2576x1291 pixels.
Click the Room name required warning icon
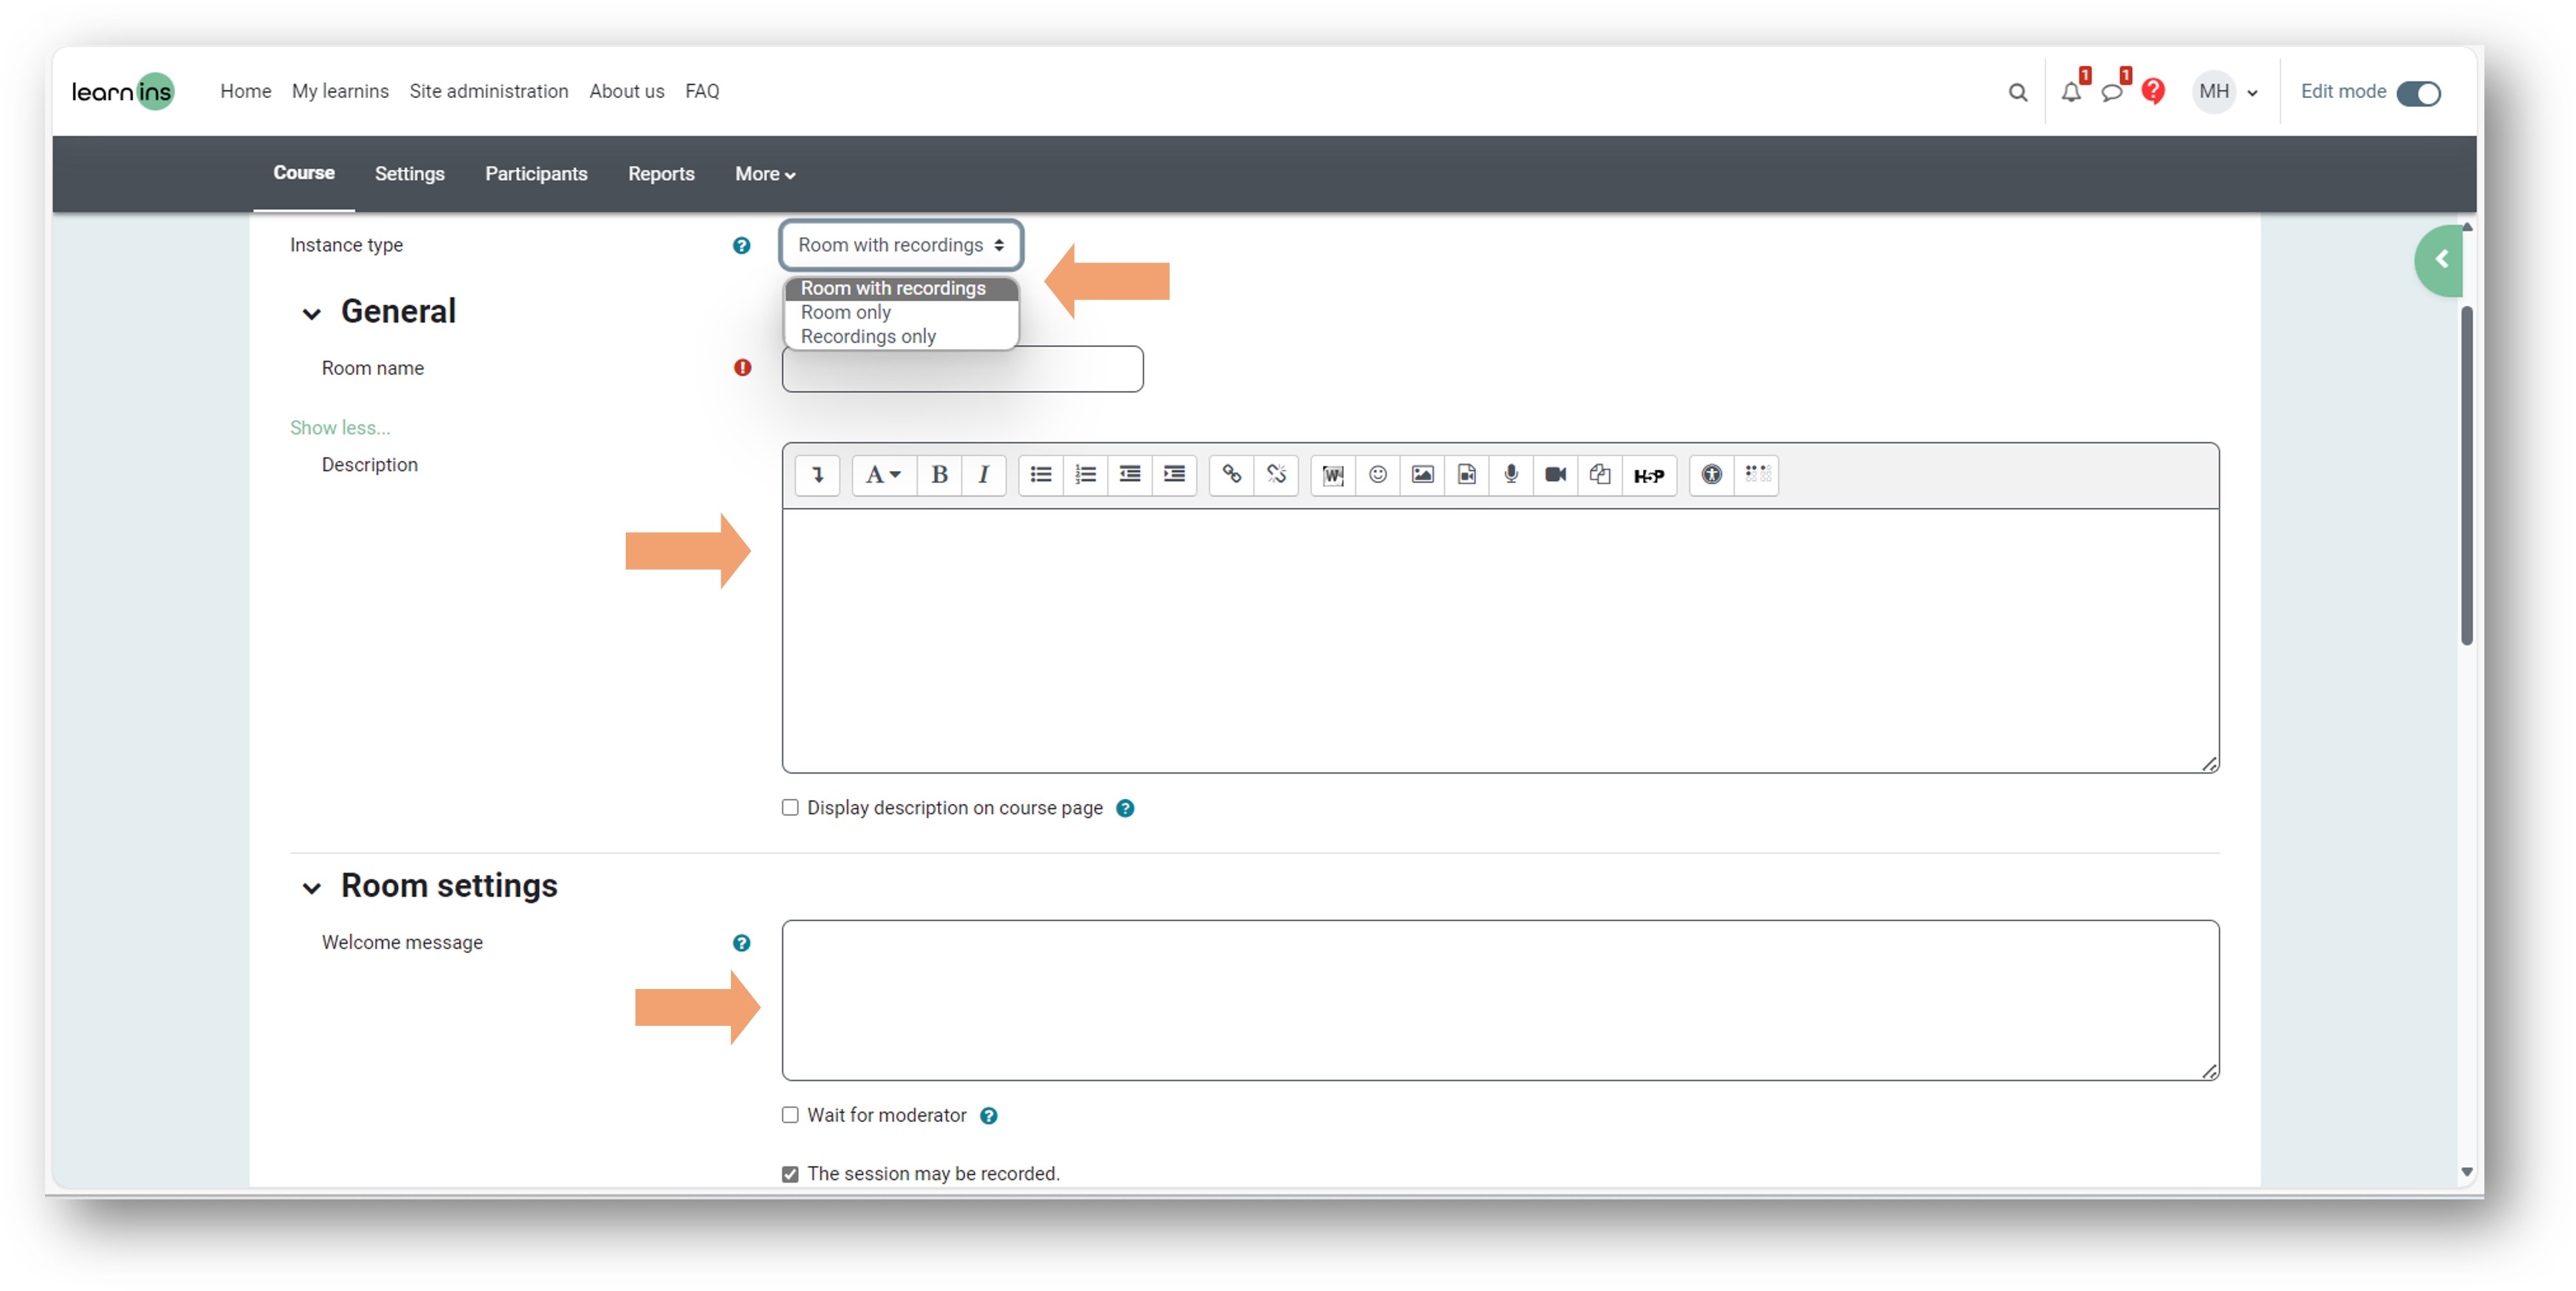coord(742,367)
